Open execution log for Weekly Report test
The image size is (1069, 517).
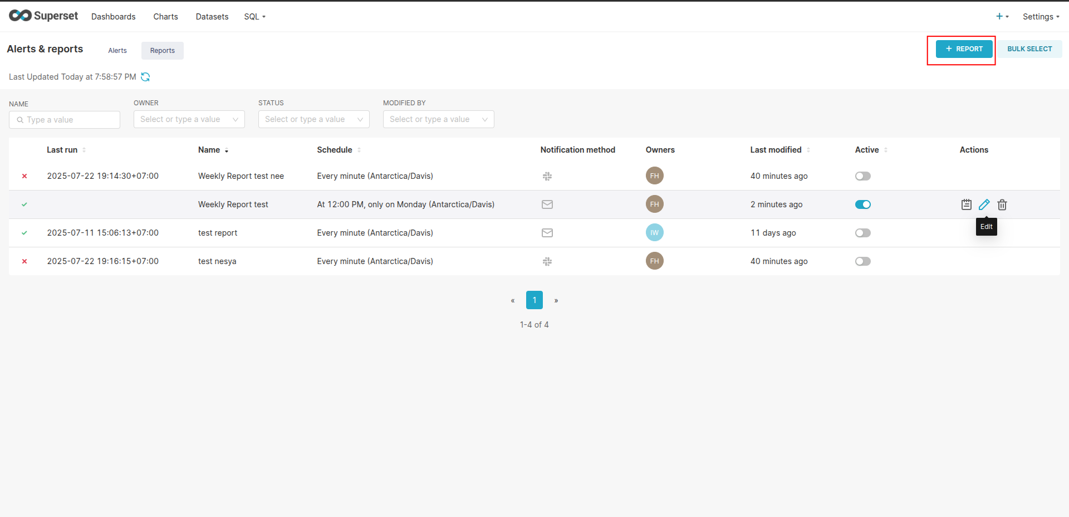click(966, 204)
